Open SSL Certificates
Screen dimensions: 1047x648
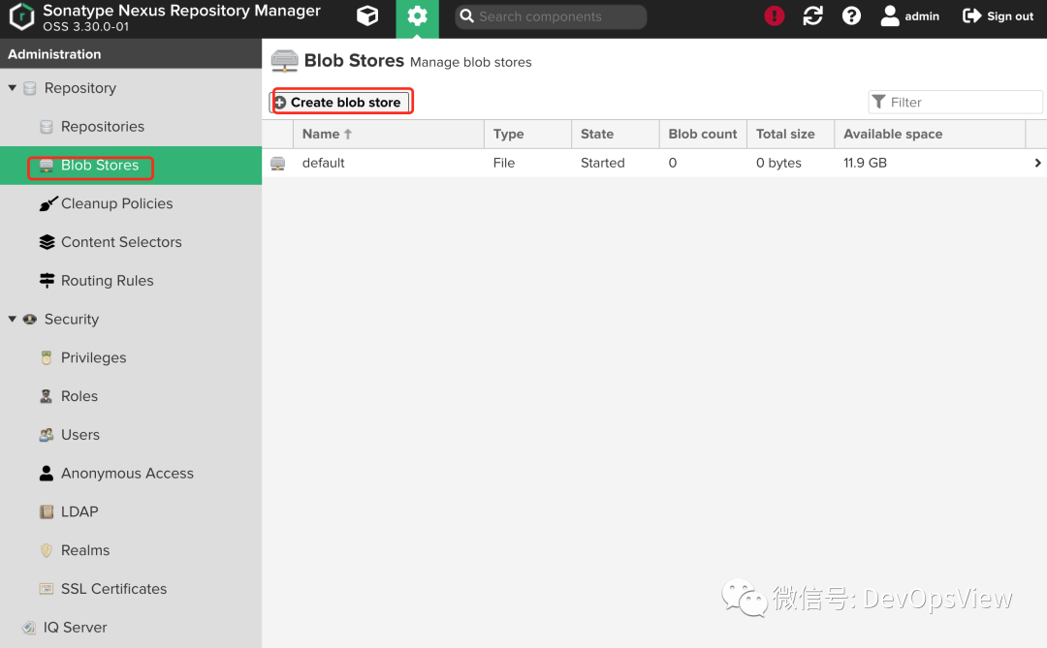114,589
